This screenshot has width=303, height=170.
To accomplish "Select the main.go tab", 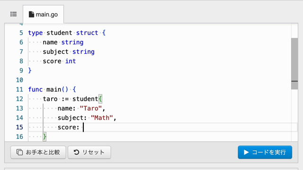I will [43, 15].
